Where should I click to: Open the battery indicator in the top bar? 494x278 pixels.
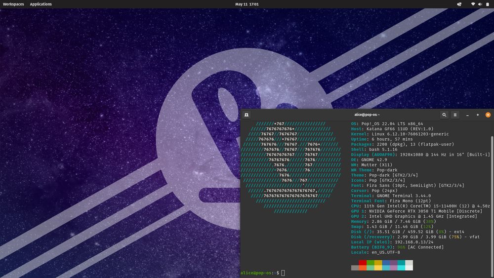(488, 4)
